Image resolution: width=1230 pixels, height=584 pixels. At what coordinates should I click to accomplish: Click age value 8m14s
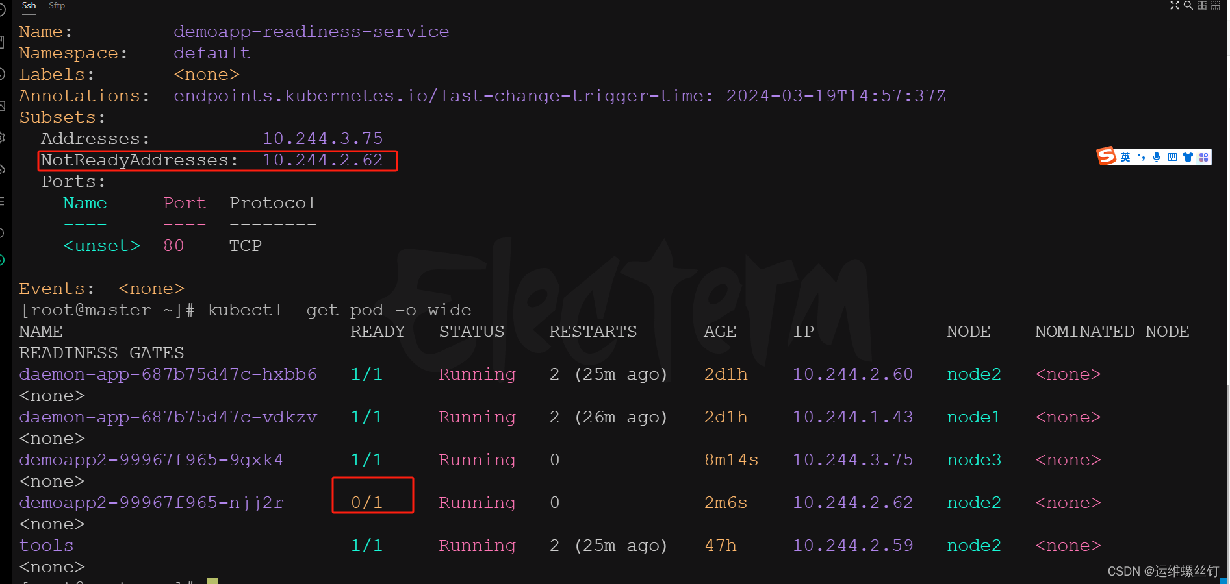[731, 460]
